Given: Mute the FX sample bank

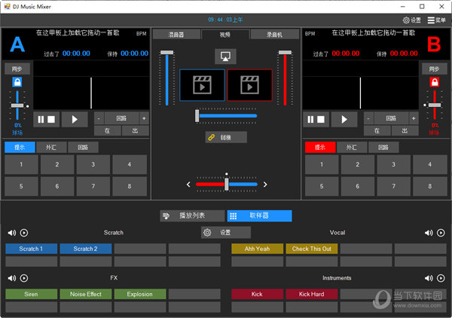Looking at the screenshot, I should [12, 278].
